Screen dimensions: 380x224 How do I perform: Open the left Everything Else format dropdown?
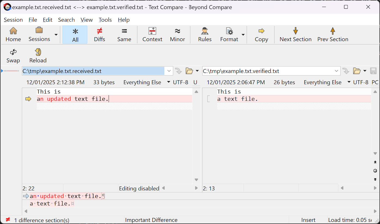pyautogui.click(x=147, y=82)
